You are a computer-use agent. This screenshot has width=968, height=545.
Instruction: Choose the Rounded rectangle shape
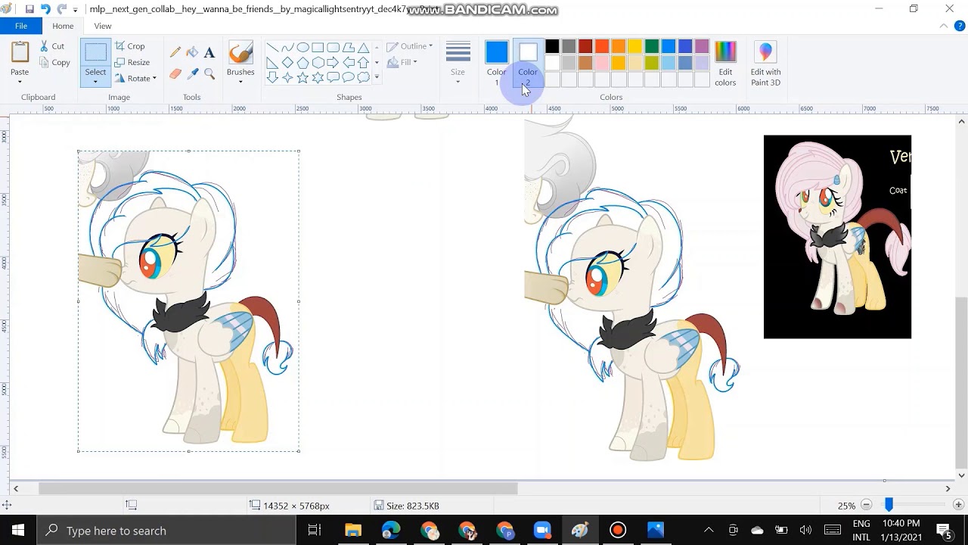[333, 47]
